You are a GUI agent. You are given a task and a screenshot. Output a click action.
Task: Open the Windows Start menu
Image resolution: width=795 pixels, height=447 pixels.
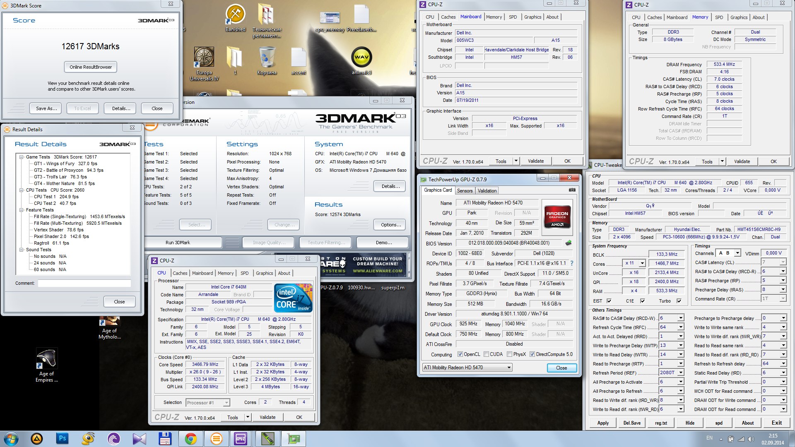11,438
